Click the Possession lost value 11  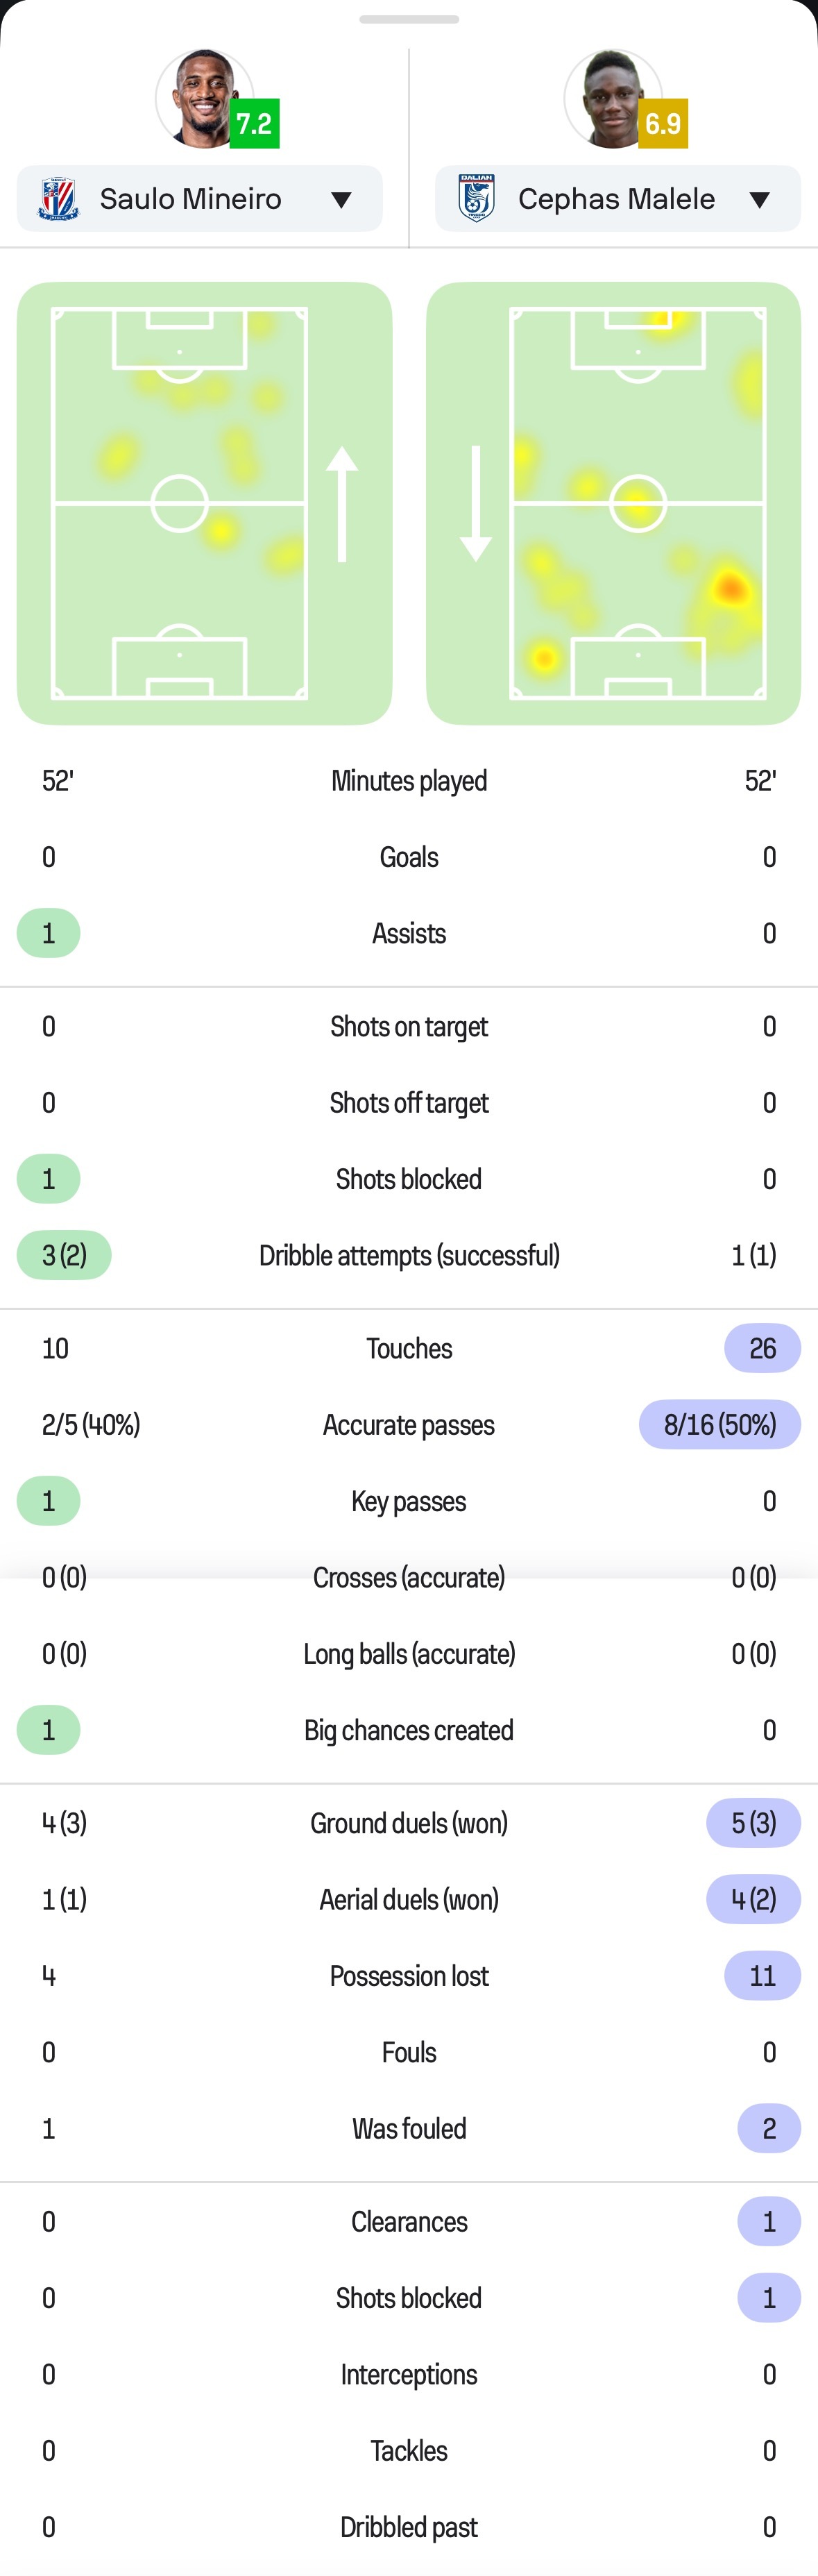[x=762, y=1976]
